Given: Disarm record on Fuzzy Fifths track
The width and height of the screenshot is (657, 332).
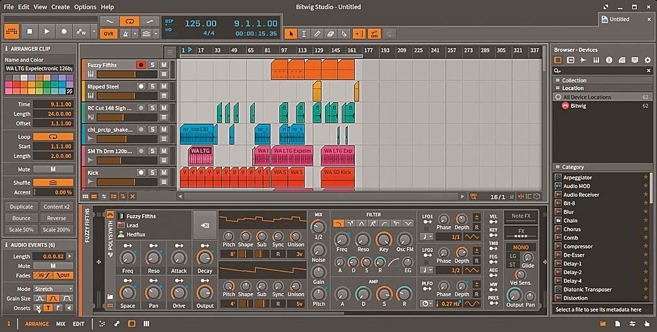Looking at the screenshot, I should click(x=140, y=65).
